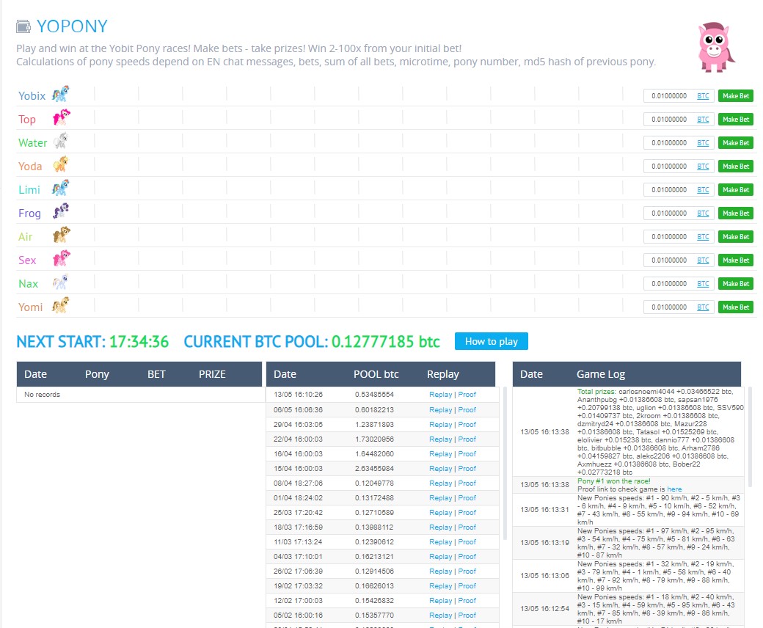Make Bet on Top pony
The image size is (763, 628).
pos(735,119)
